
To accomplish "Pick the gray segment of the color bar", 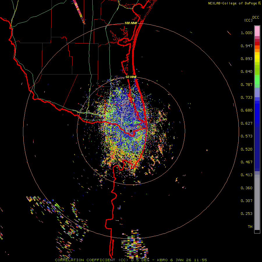I will coord(257,202).
